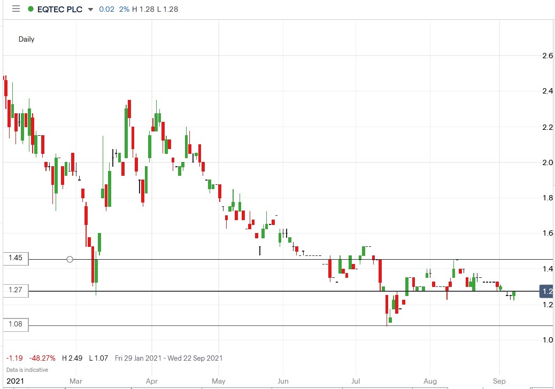Click the -48.27% change figure
Screen dimensions: 555x389
(x=43, y=358)
